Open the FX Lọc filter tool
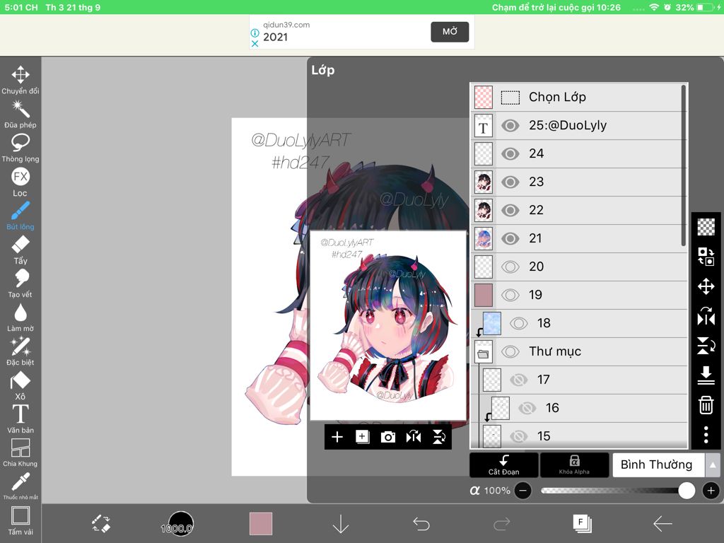The height and width of the screenshot is (543, 724). click(21, 182)
